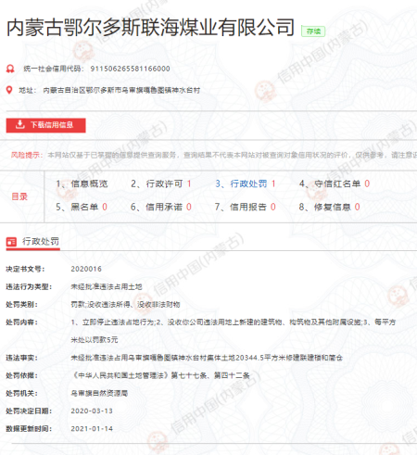The height and width of the screenshot is (455, 417).
Task: Click the text 米处以罚款5元
Action: [x=95, y=340]
